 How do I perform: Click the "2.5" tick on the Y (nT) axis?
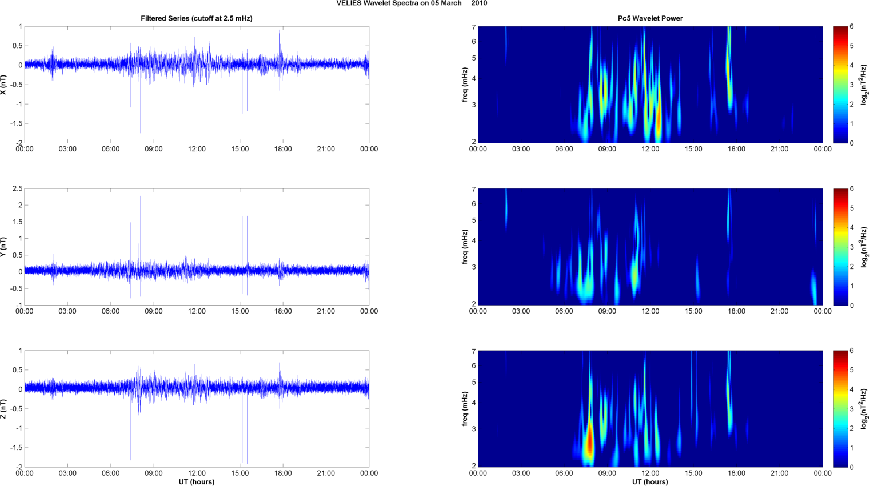click(x=17, y=188)
